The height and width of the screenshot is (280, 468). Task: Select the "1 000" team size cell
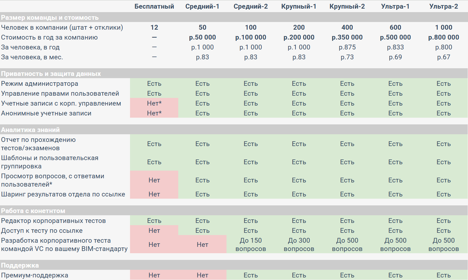[443, 27]
